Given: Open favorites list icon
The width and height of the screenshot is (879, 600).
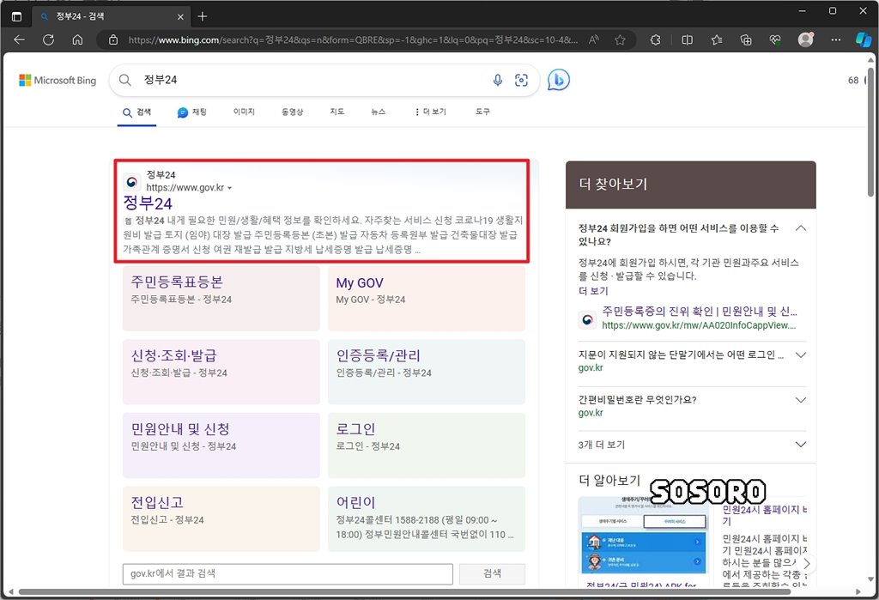Looking at the screenshot, I should (717, 39).
